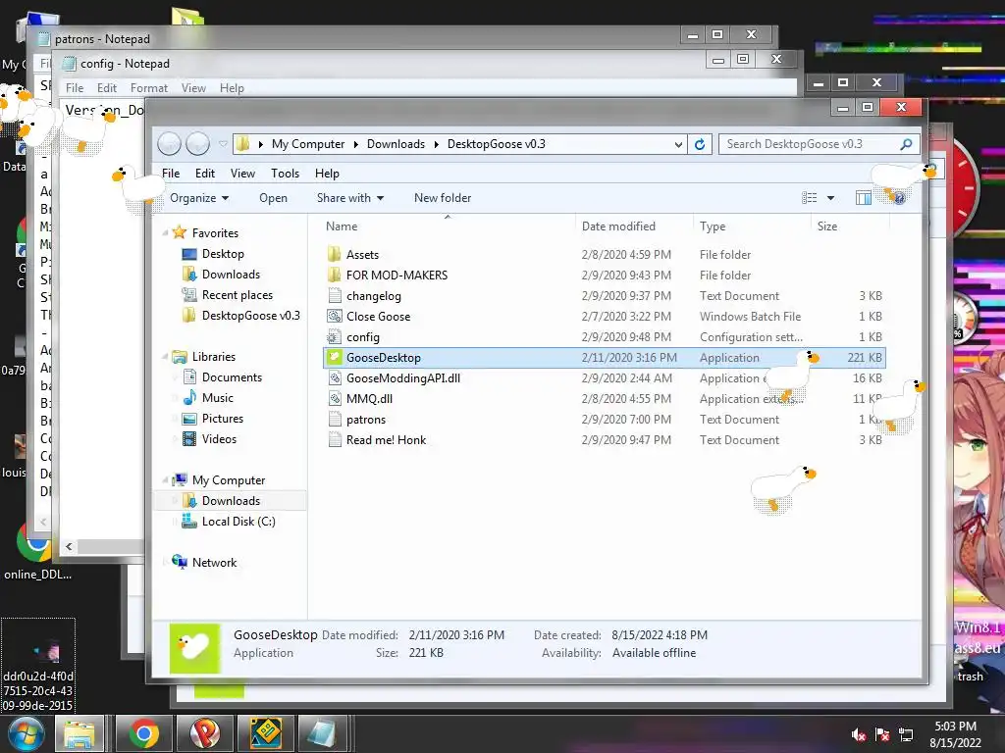Click My Computer in the address breadcrumb
1005x753 pixels.
307,144
